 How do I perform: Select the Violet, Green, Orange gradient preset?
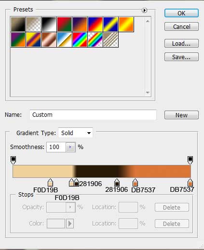pos(18,39)
